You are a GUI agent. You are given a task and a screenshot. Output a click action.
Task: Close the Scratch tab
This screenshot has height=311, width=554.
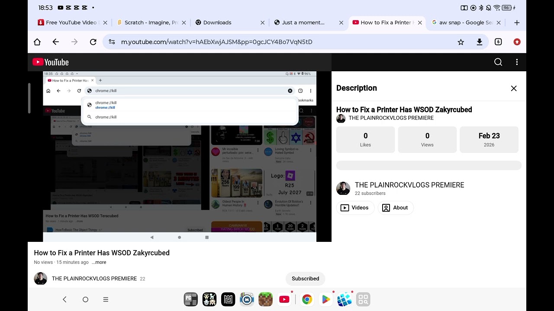(x=184, y=22)
